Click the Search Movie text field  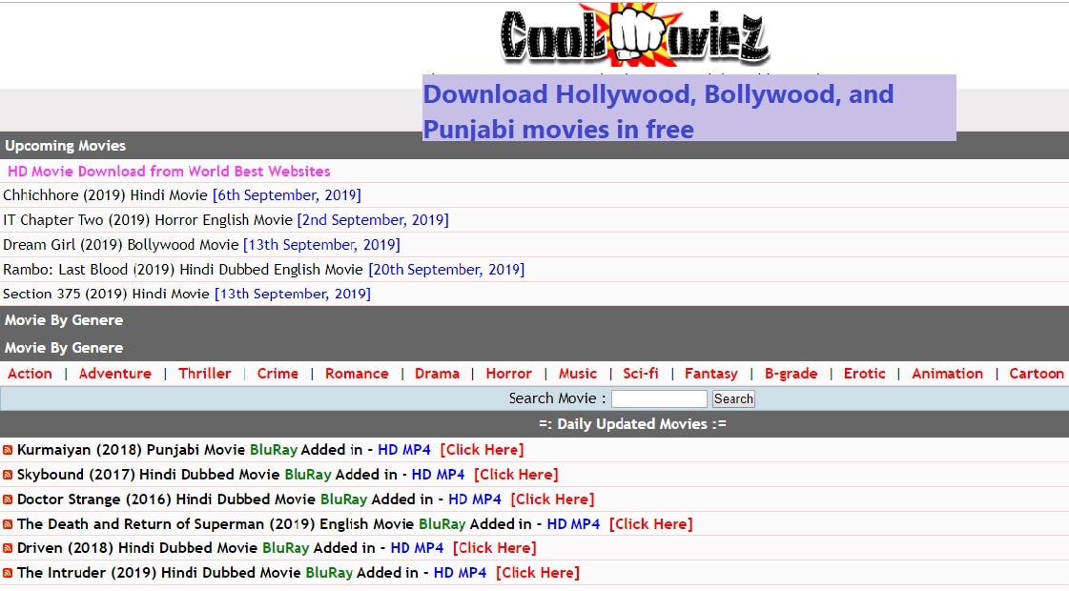659,398
